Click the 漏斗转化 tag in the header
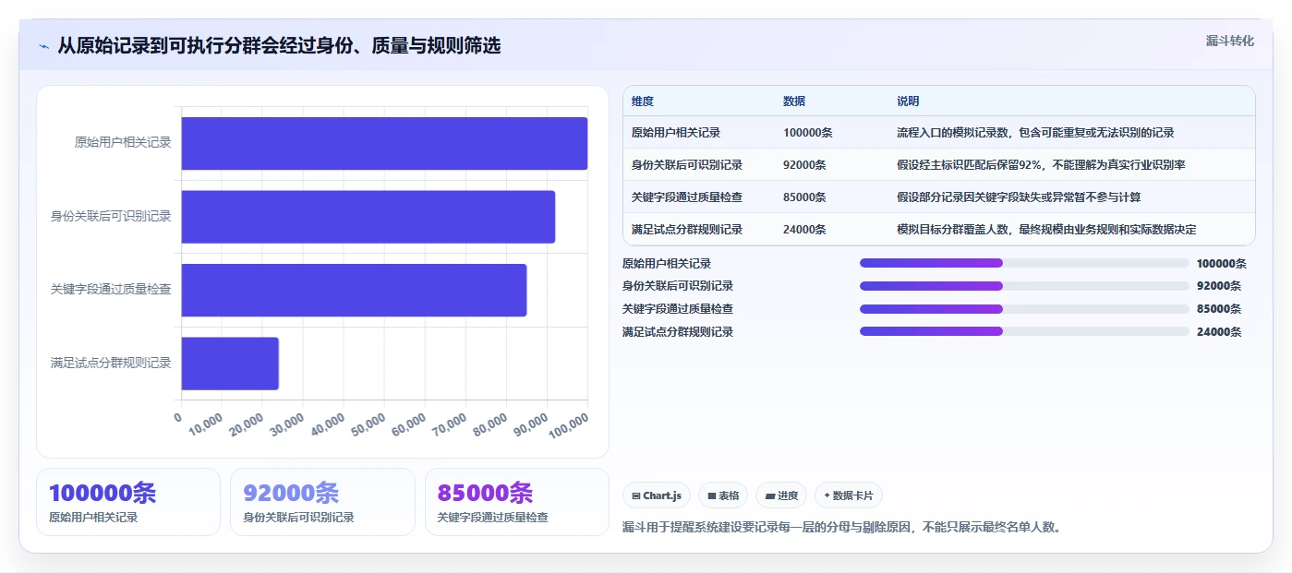 [x=1229, y=41]
